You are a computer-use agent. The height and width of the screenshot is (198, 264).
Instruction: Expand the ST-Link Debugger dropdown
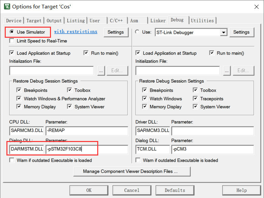point(223,32)
